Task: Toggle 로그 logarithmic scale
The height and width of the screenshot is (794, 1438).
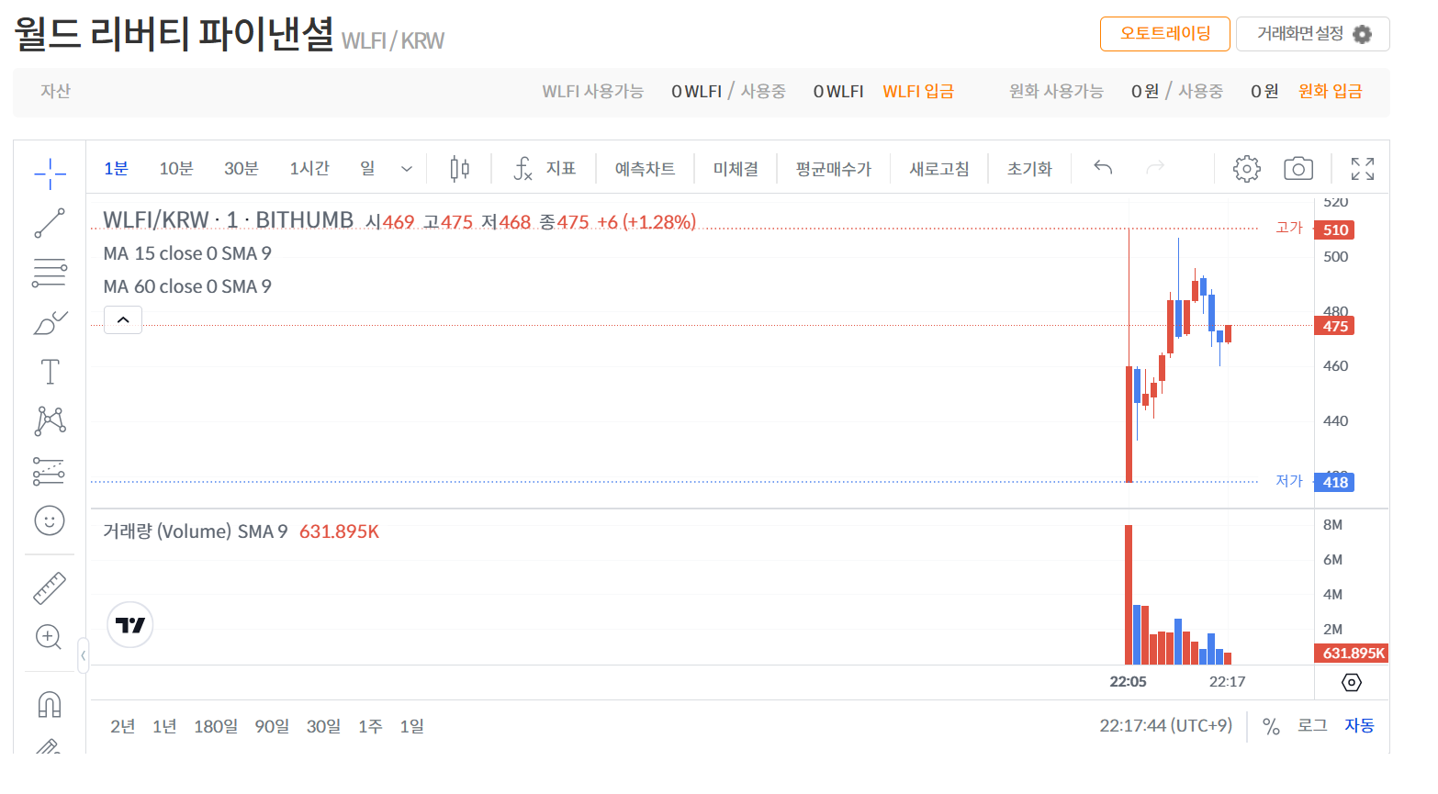Action: pos(1312,726)
